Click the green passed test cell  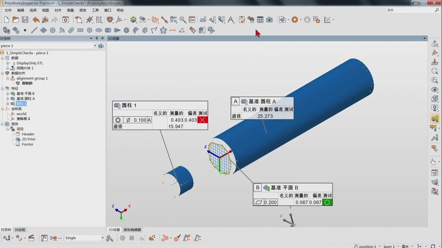click(327, 202)
